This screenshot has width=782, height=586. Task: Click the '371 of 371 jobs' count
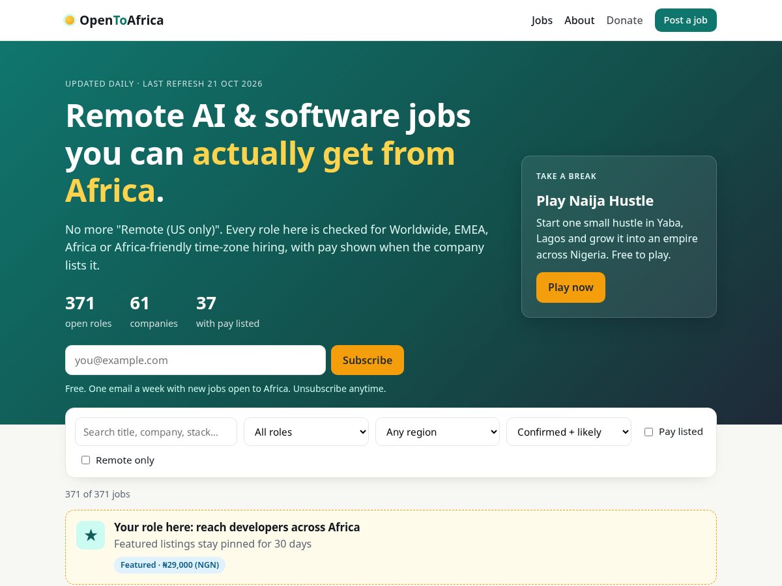(x=98, y=494)
